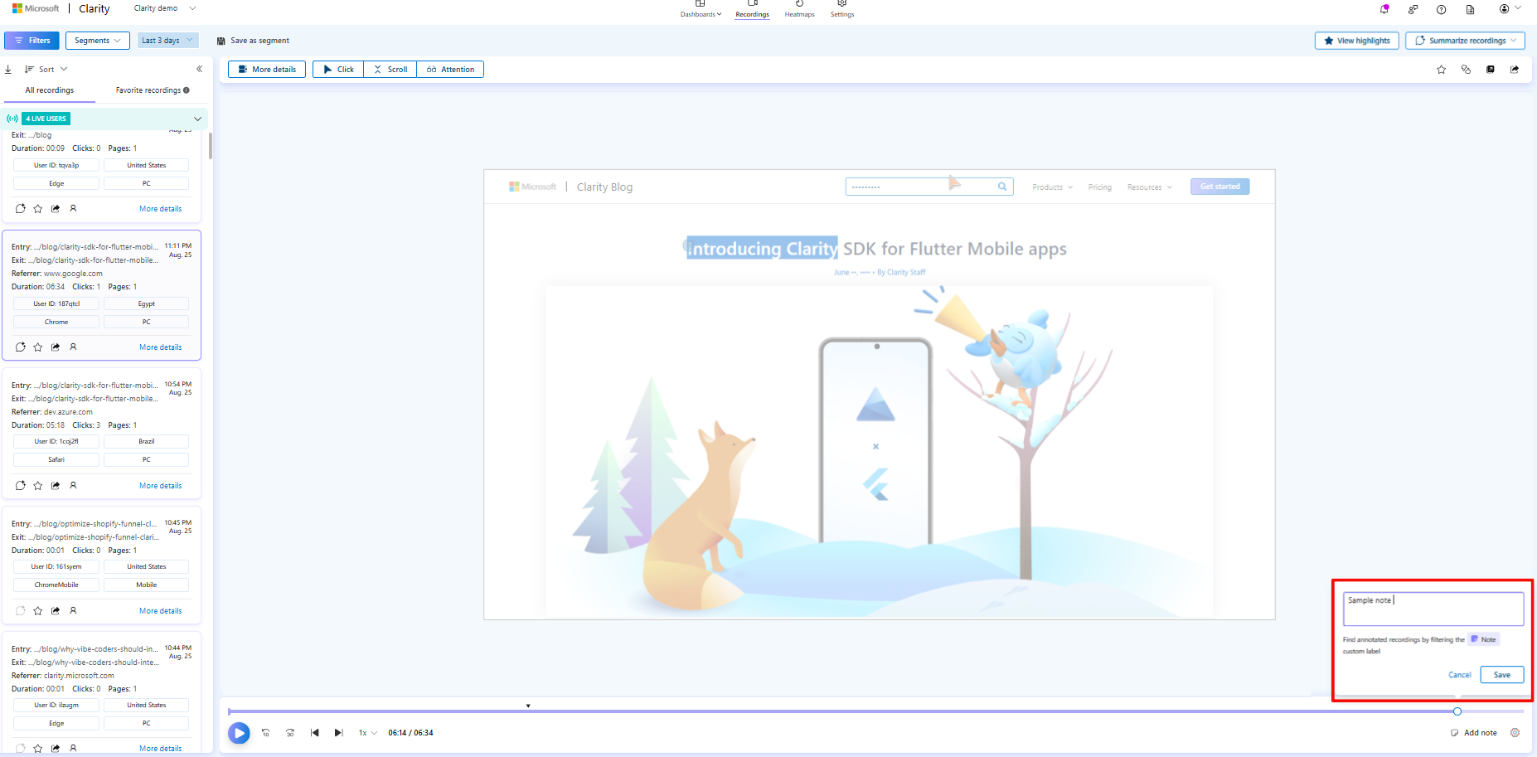Go to previous recording

(315, 733)
